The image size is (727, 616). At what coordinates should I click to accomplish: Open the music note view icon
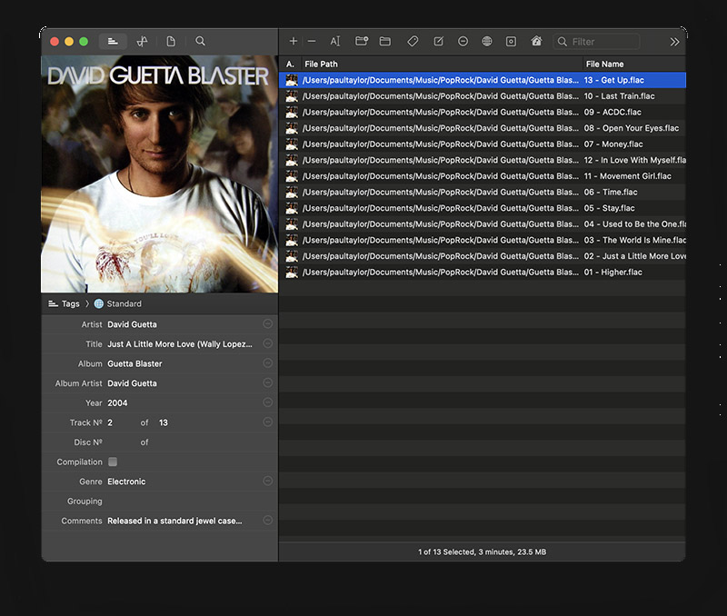tap(142, 41)
